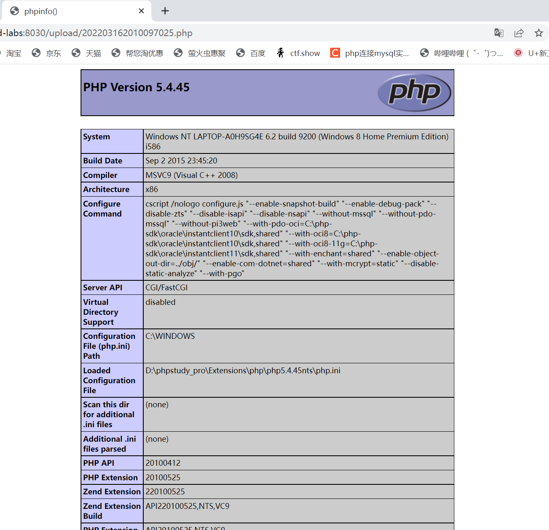Click the Loaded Configuration File label
Image resolution: width=549 pixels, height=530 pixels.
pyautogui.click(x=109, y=380)
